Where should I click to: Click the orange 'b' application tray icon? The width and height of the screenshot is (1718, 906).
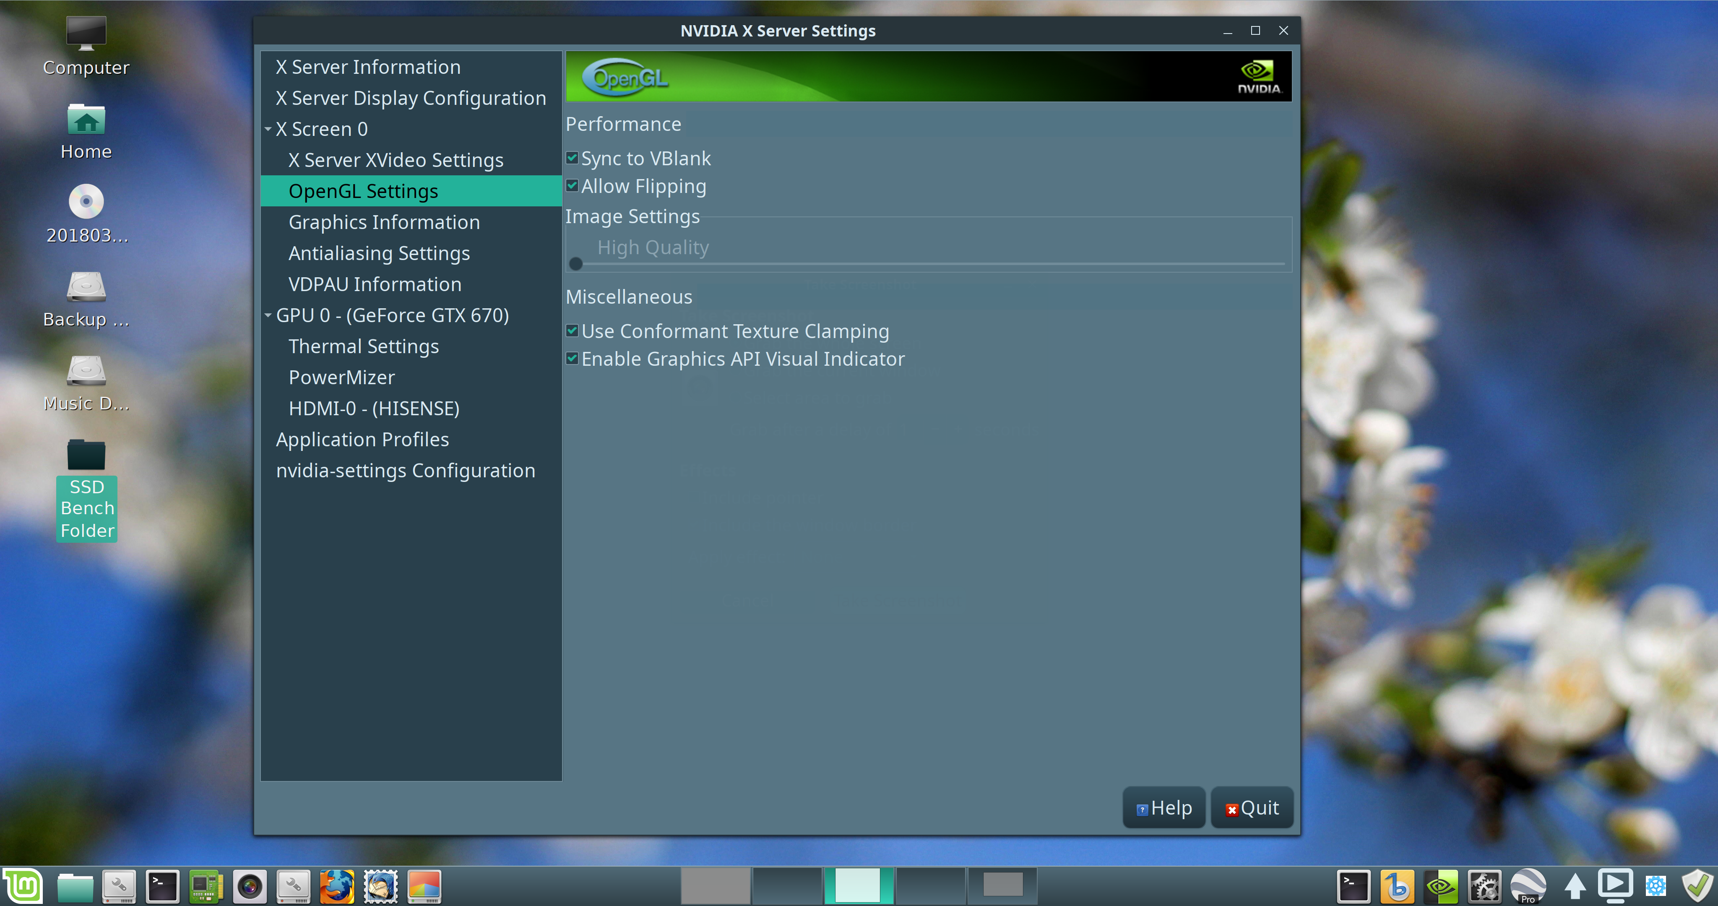pyautogui.click(x=1397, y=887)
